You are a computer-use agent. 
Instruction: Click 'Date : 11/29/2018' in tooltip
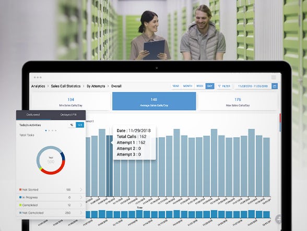point(134,131)
